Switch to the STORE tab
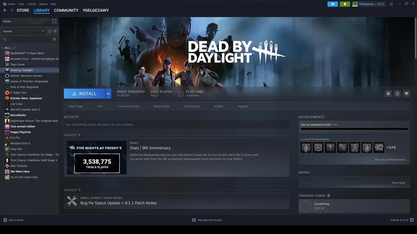 23,10
